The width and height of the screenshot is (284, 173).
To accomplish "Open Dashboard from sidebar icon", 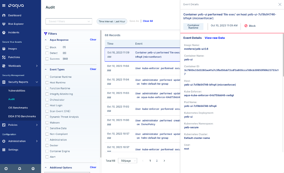I will pos(4,15).
